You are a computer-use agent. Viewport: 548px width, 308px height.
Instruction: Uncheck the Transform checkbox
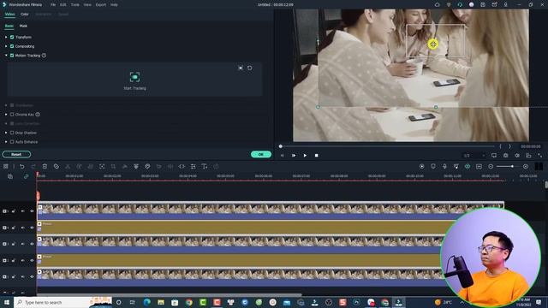pyautogui.click(x=12, y=37)
